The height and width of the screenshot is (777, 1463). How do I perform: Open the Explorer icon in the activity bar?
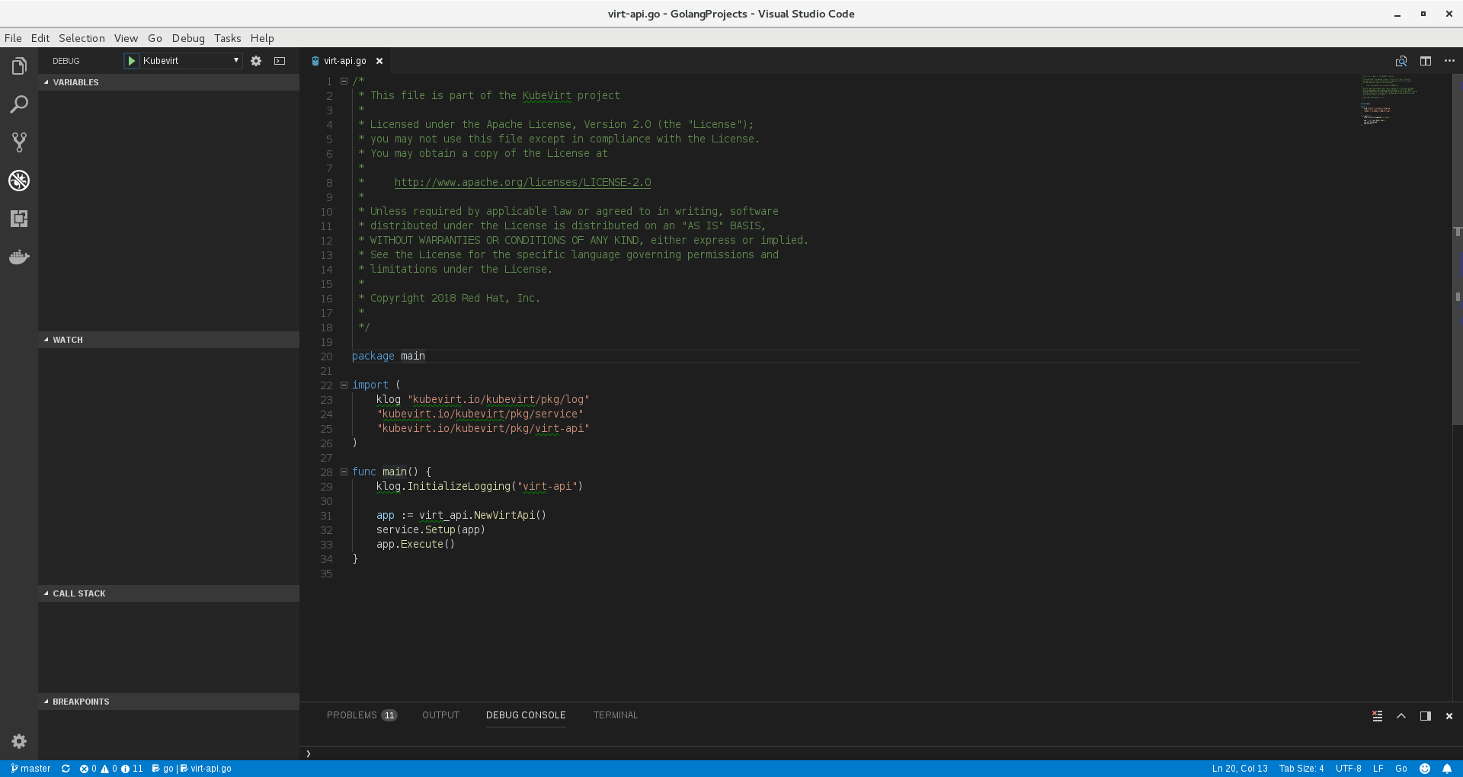point(19,66)
